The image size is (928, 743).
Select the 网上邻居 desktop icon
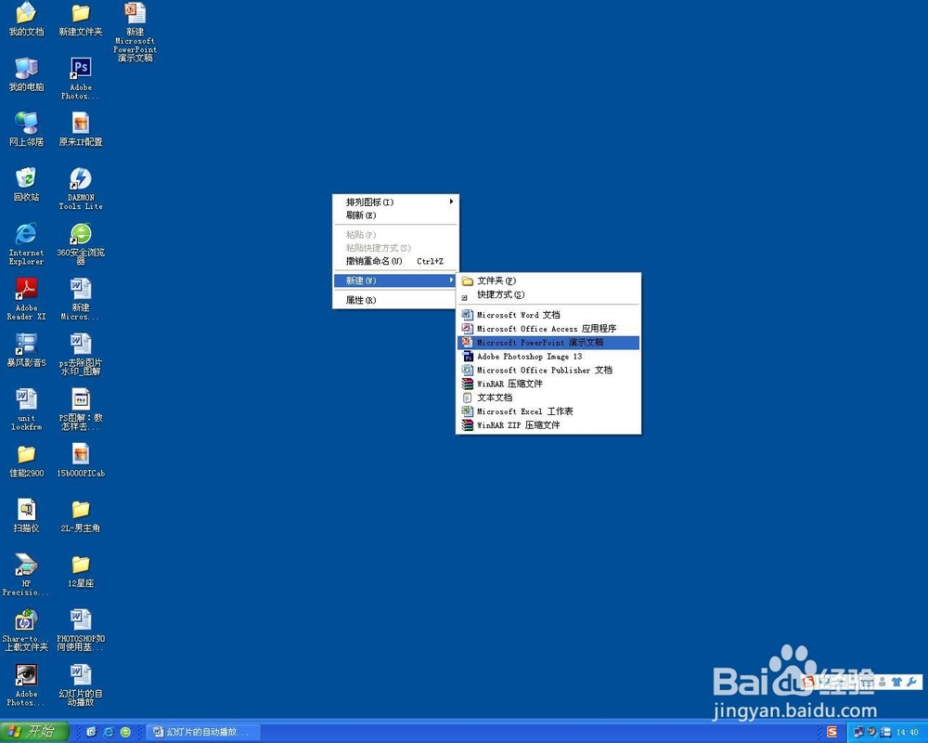[x=26, y=129]
